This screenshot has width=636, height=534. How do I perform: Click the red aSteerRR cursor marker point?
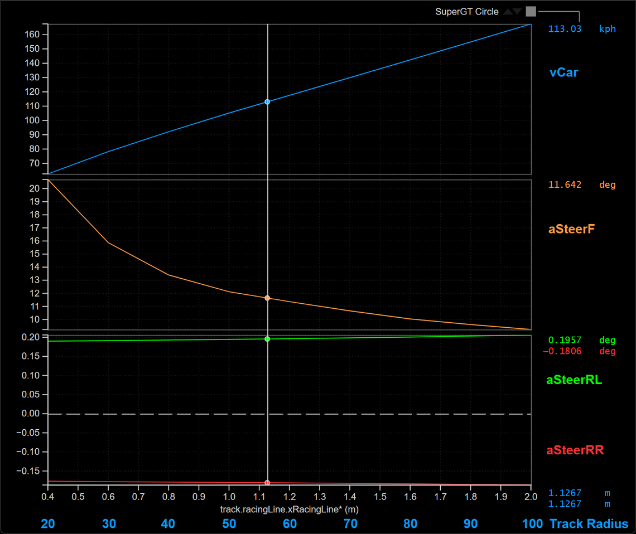[x=267, y=483]
